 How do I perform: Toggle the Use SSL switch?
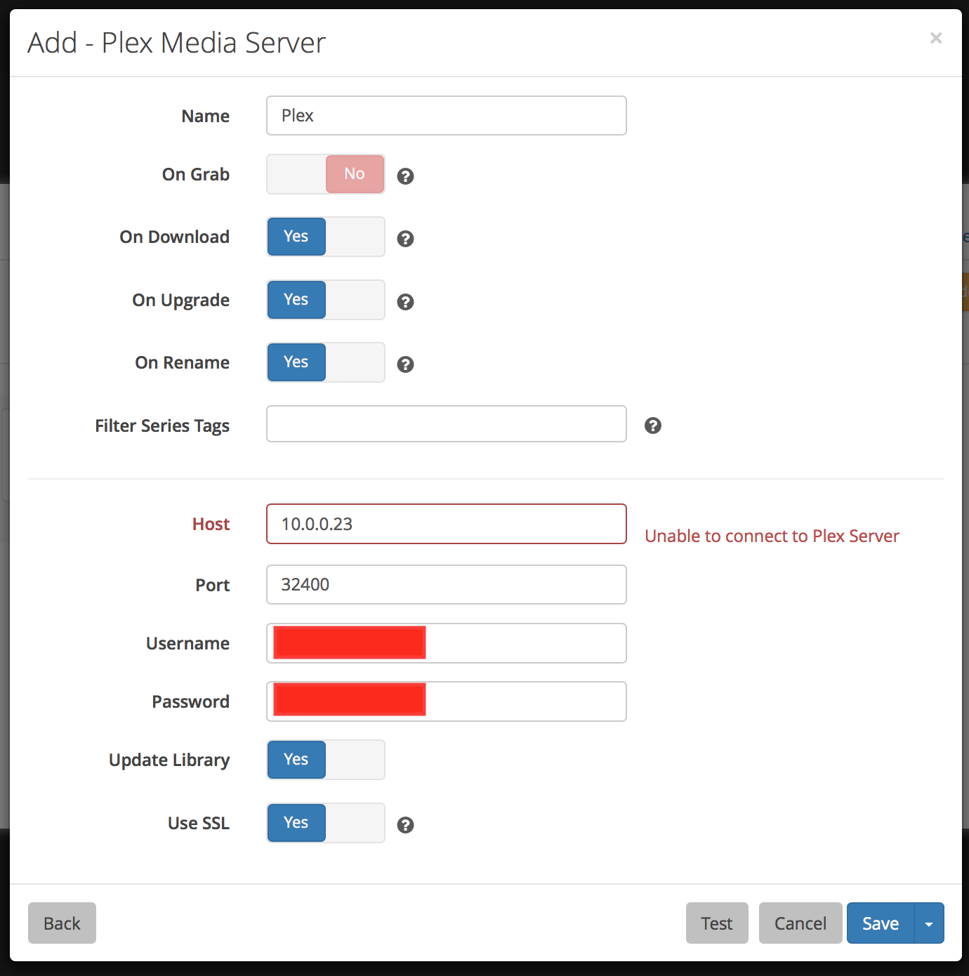click(326, 823)
